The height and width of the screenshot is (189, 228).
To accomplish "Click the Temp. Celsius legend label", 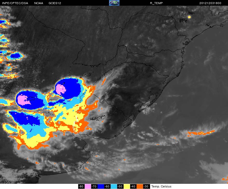I will point(161,186).
